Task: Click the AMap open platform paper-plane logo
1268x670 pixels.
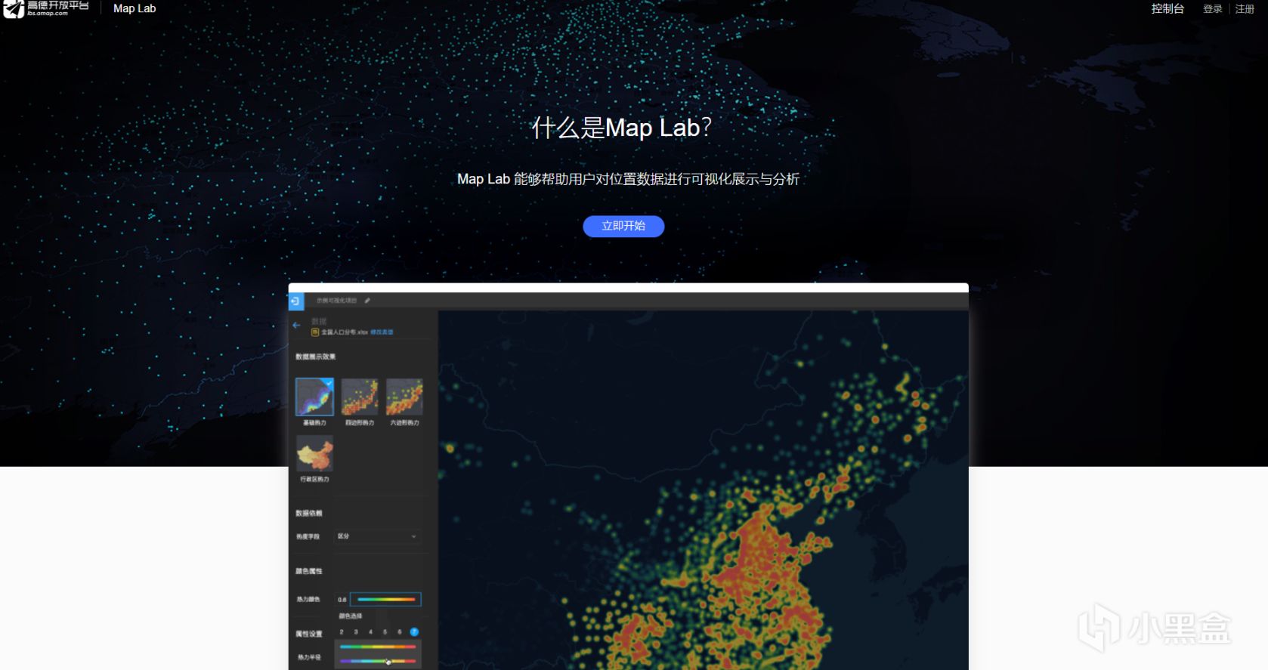Action: (14, 9)
